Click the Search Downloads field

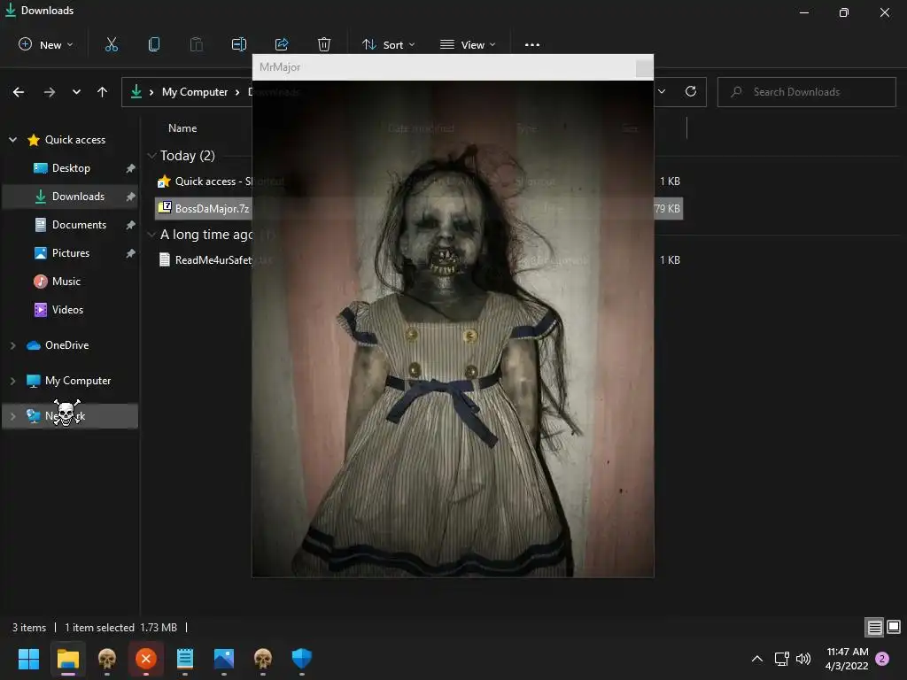click(x=806, y=92)
